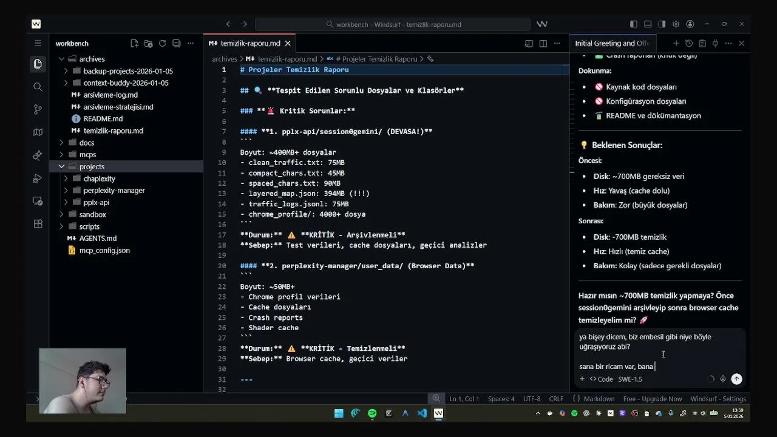Open preview to the side icon
The height and width of the screenshot is (437, 777).
click(529, 43)
